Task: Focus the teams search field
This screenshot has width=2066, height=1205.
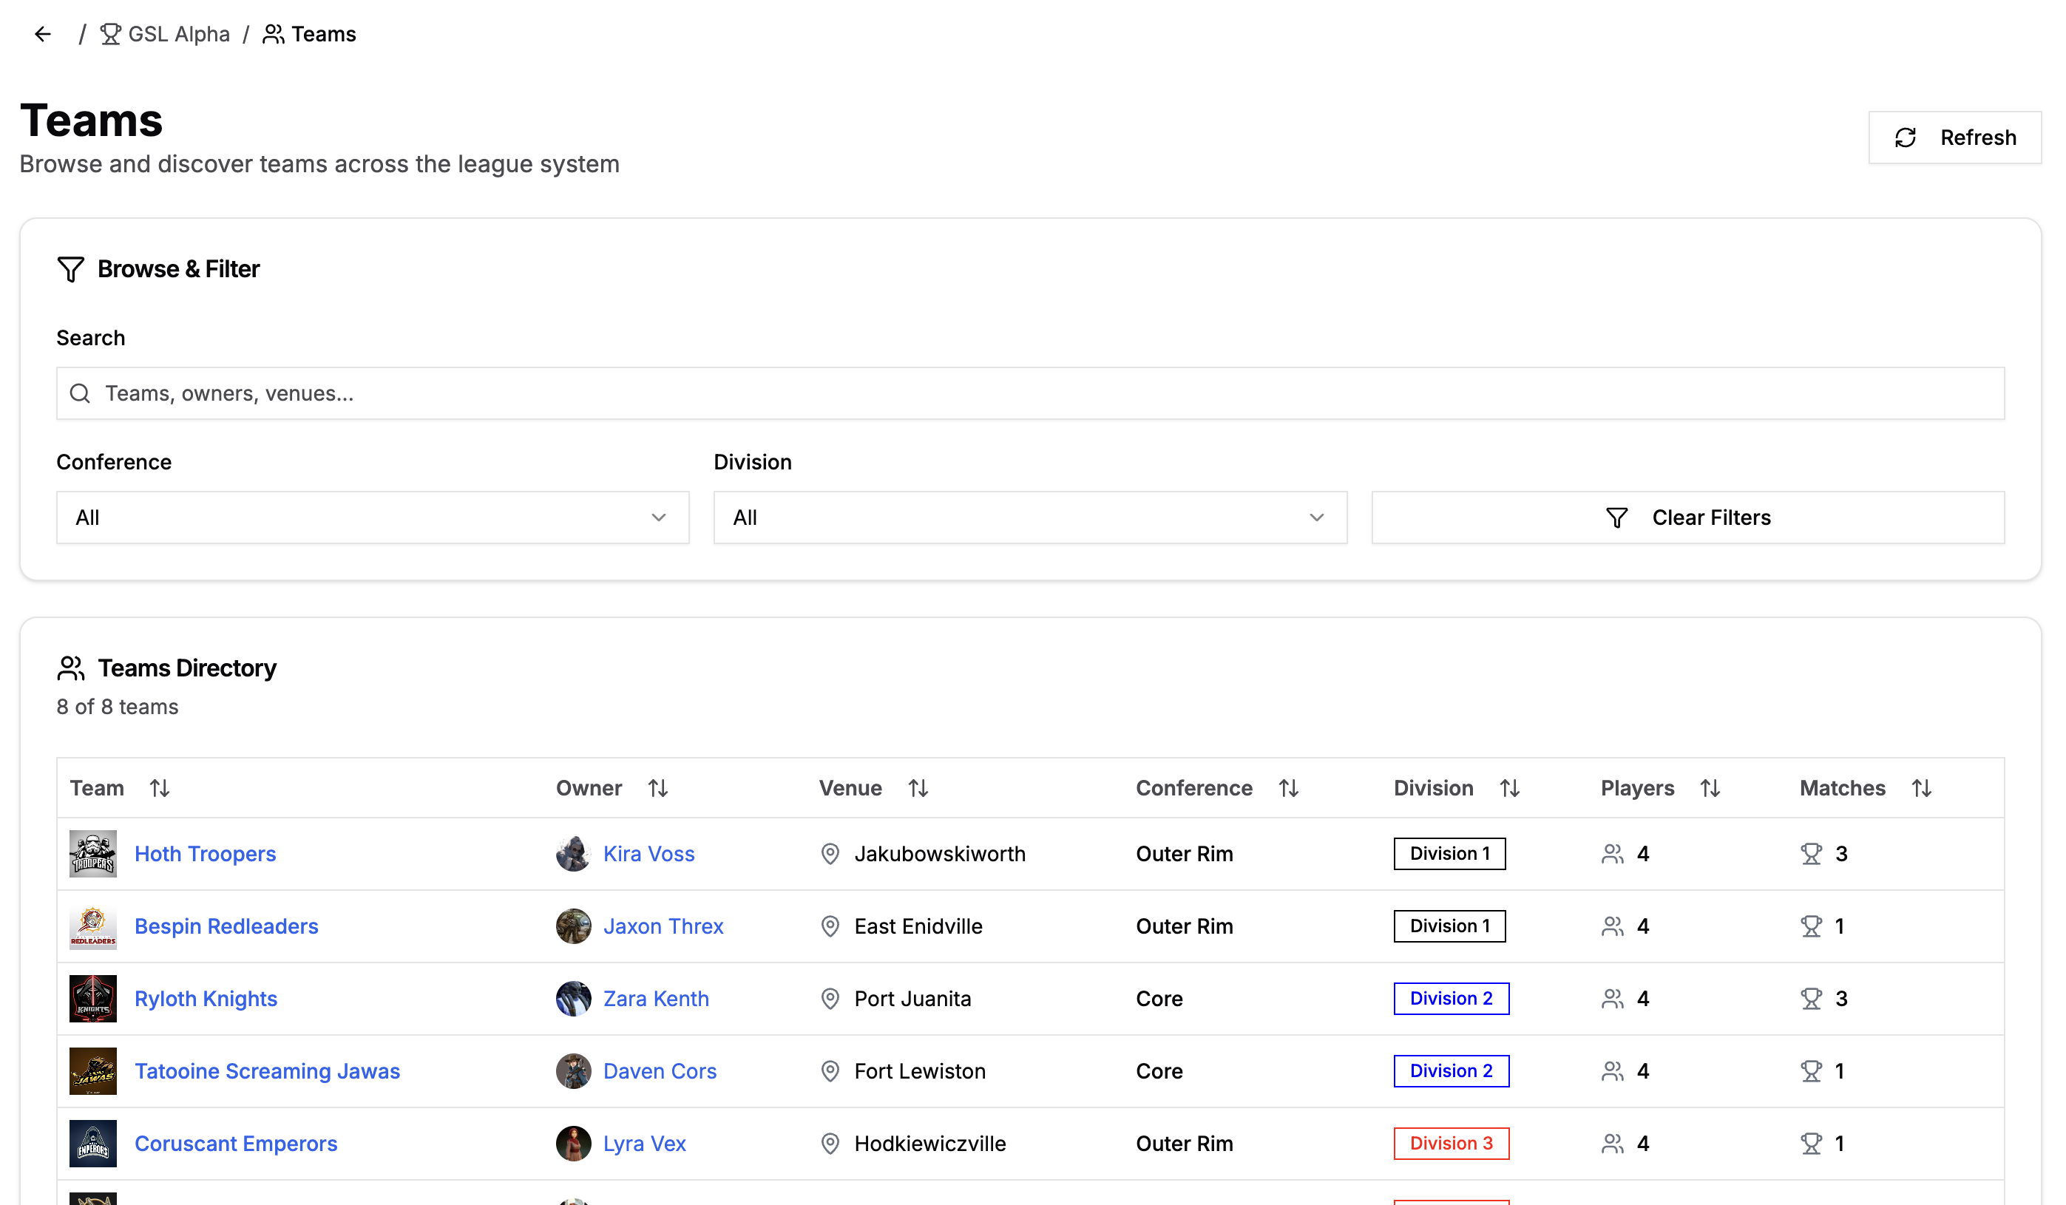Action: tap(1029, 393)
